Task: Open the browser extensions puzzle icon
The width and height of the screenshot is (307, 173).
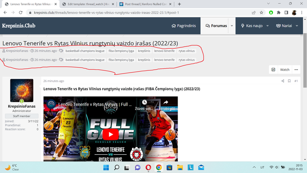Action: click(279, 12)
